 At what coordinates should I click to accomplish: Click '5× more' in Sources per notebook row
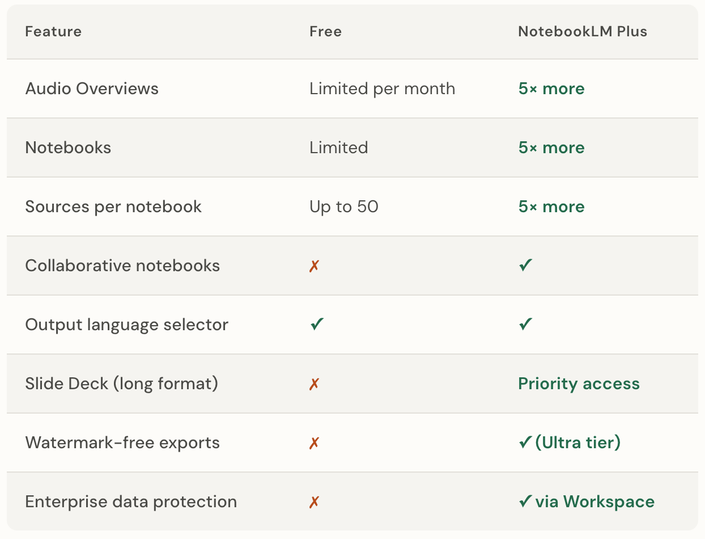pos(551,207)
